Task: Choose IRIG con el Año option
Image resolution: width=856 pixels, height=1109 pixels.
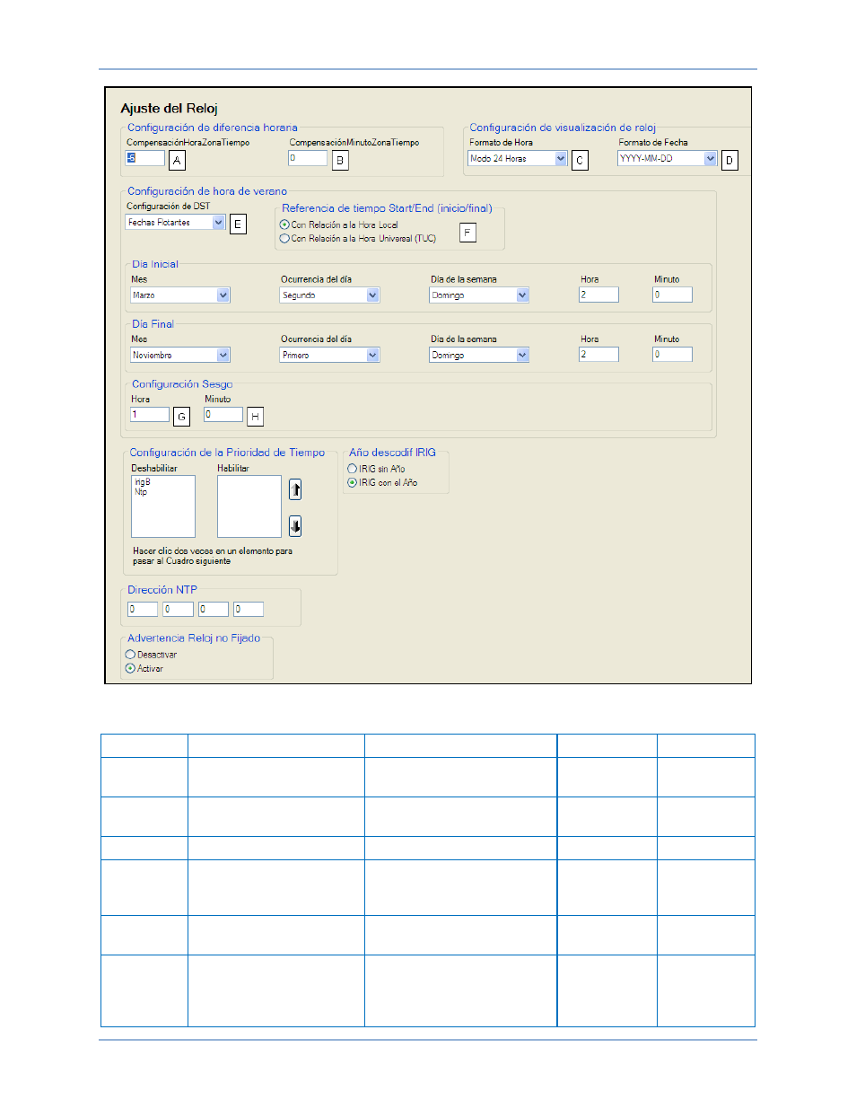Action: (382, 482)
